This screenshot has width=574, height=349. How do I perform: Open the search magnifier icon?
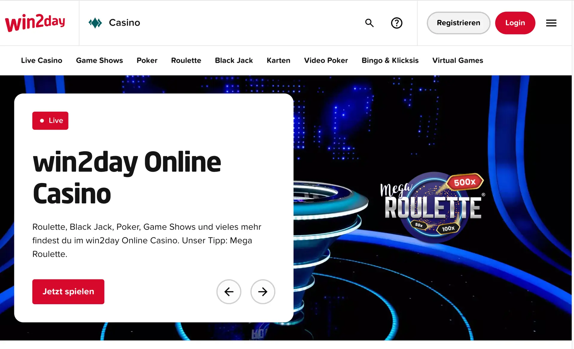(369, 23)
